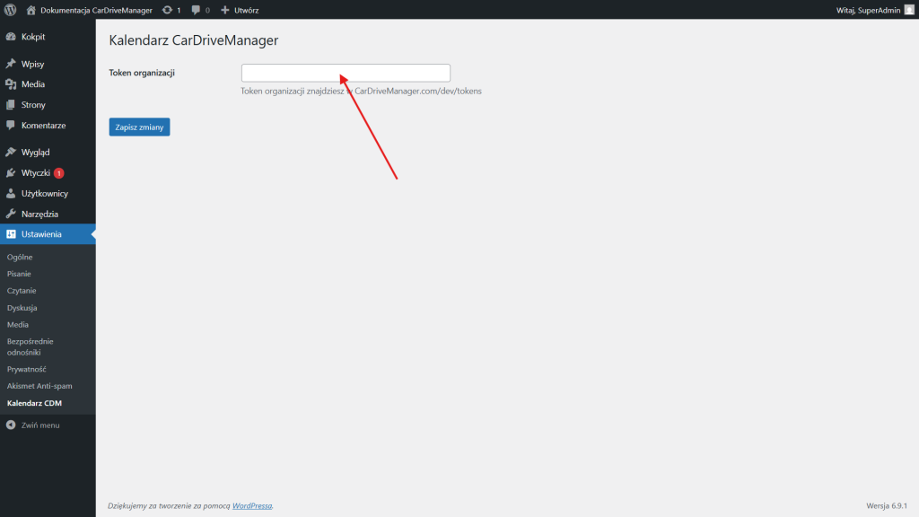Open Akismet Anti-spam settings
This screenshot has height=517, width=919.
(x=39, y=386)
